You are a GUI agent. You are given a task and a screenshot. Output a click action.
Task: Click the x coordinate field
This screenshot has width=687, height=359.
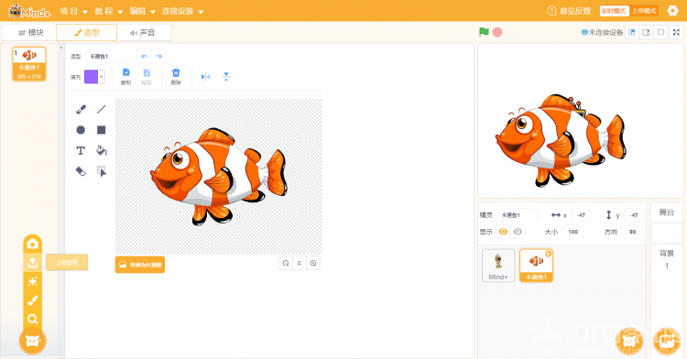coord(581,215)
